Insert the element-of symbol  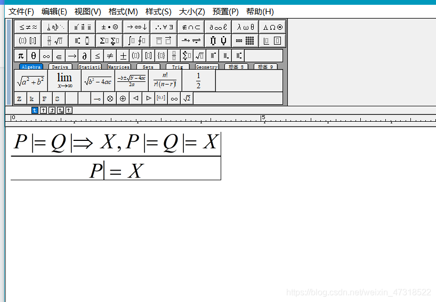point(59,56)
